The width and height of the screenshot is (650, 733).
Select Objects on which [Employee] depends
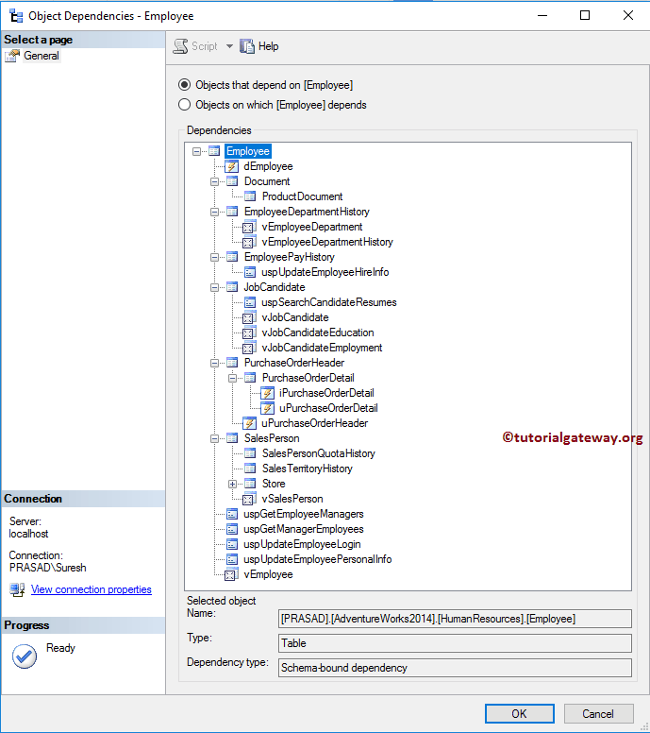coord(185,104)
